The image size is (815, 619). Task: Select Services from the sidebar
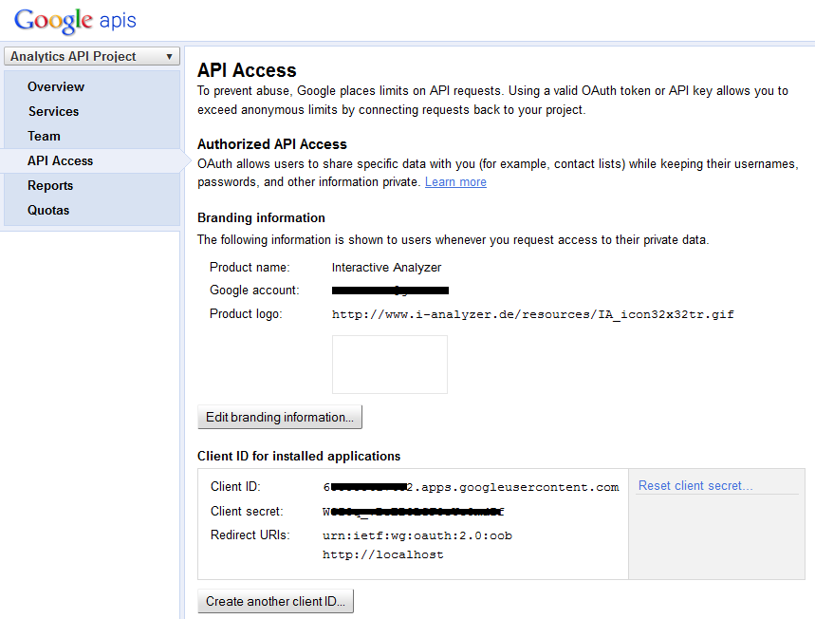pyautogui.click(x=53, y=111)
